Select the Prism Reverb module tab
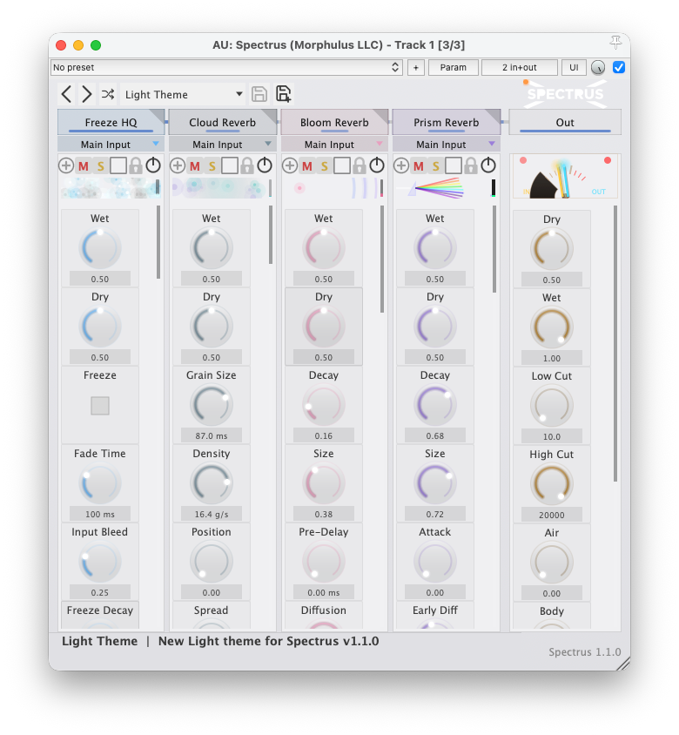Viewport: 679px width, 735px height. [x=447, y=122]
